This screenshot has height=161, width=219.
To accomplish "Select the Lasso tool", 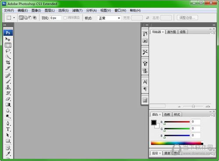I will 8,51.
